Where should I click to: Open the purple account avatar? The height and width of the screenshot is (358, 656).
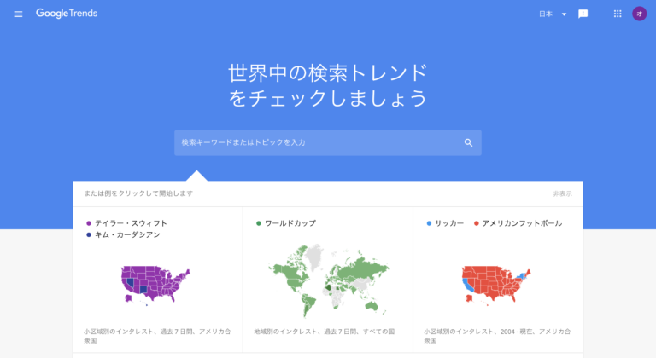[639, 14]
